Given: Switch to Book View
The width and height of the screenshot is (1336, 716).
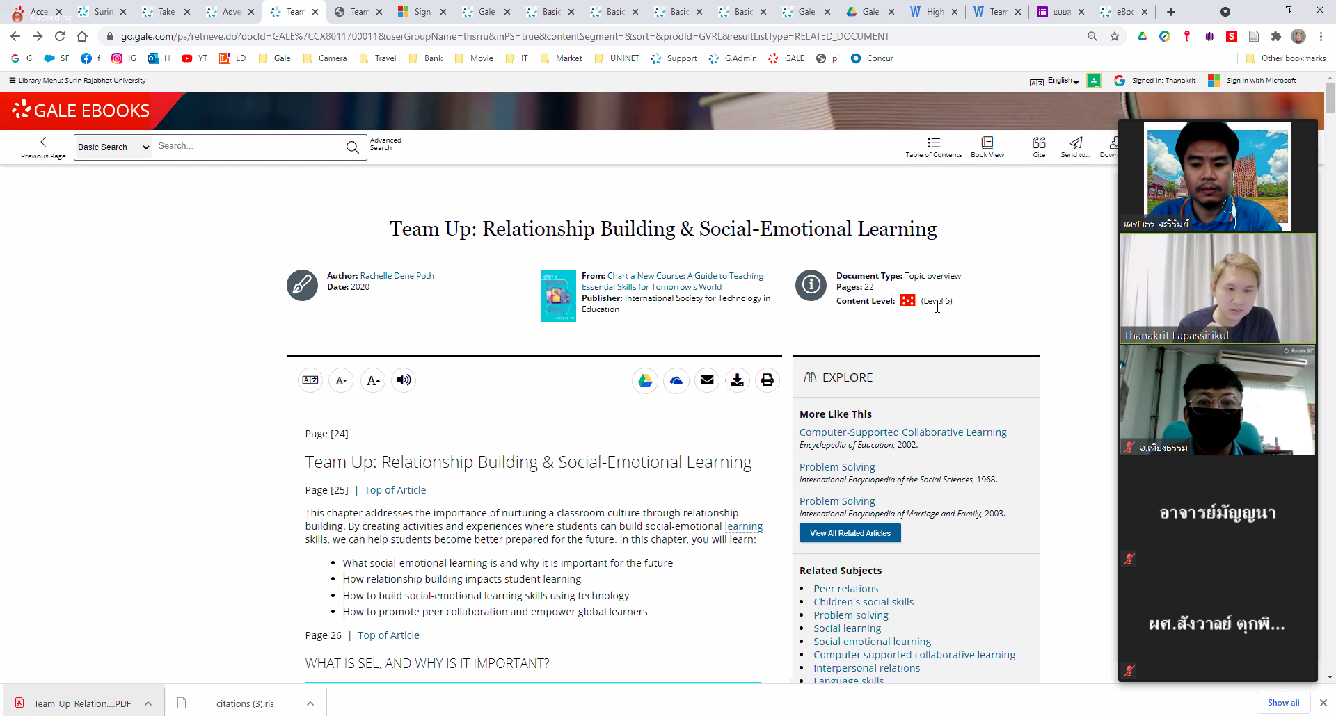Looking at the screenshot, I should click(x=987, y=147).
